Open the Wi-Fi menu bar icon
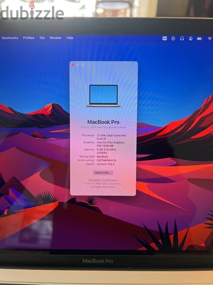This screenshot has width=213, height=285. coord(210,38)
